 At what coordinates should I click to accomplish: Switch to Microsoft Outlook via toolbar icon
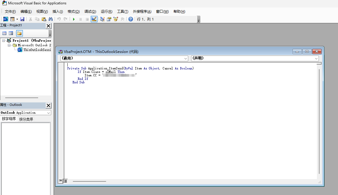pyautogui.click(x=5, y=19)
